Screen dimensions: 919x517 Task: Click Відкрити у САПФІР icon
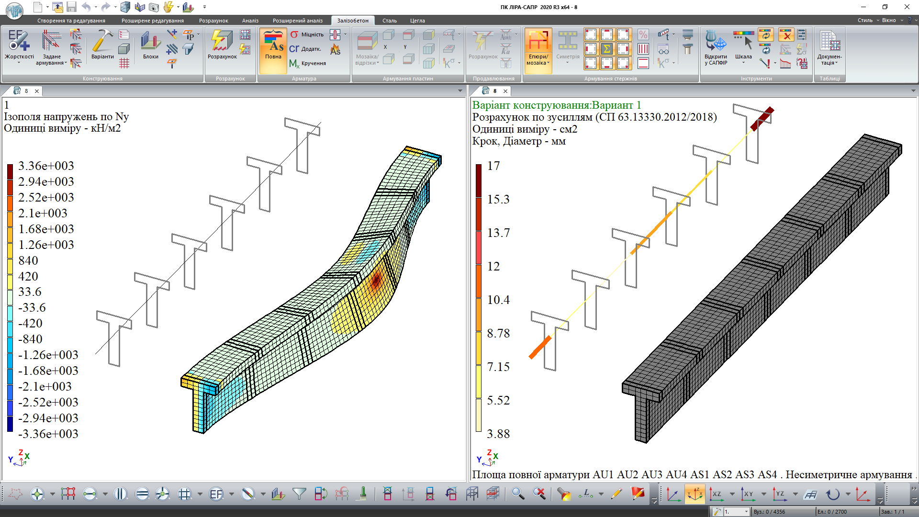coord(715,42)
